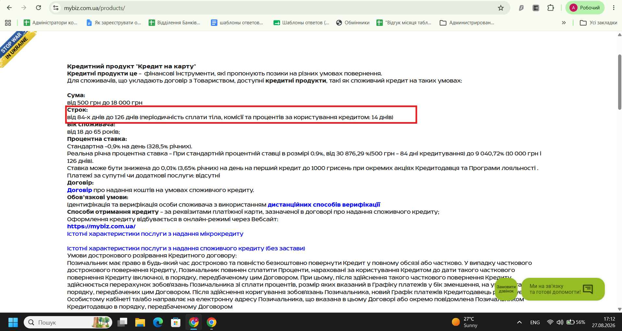Click the Способи отримання кредиту bold text
Image resolution: width=622 pixels, height=331 pixels.
pyautogui.click(x=113, y=212)
